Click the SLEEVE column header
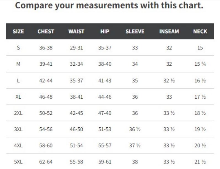 (135, 31)
